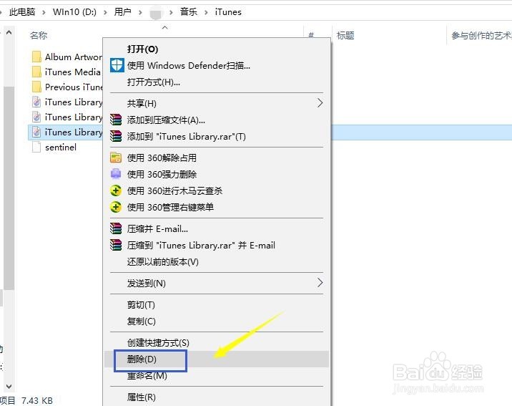Expand breadcrumb chevron after WIn10 (D:)
Viewport: 512px width, 406px height.
pos(105,12)
